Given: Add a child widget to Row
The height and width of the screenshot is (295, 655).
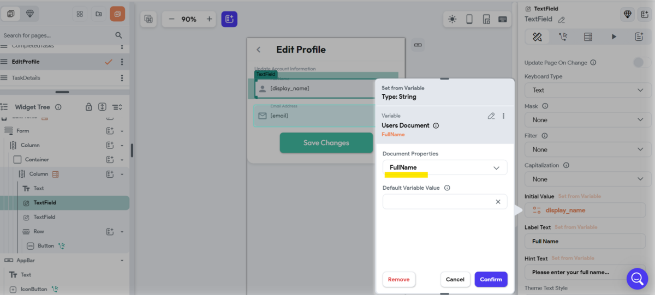Looking at the screenshot, I should click(110, 232).
